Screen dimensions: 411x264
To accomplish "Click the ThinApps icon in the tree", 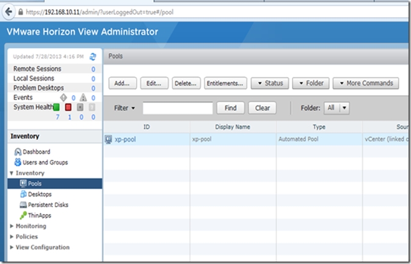I will (x=23, y=215).
